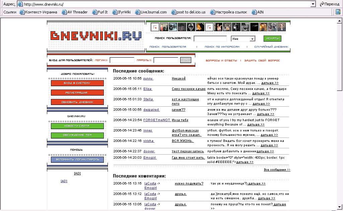This screenshot has width=343, height=211.
Task: Click the green НОВОСТИ САЙТА button
Action: pyautogui.click(x=77, y=126)
